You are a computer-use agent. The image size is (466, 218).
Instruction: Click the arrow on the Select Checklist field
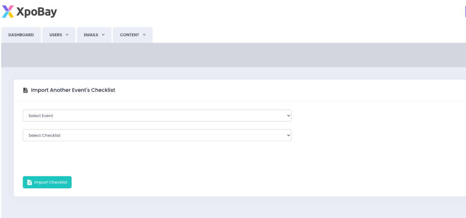288,135
